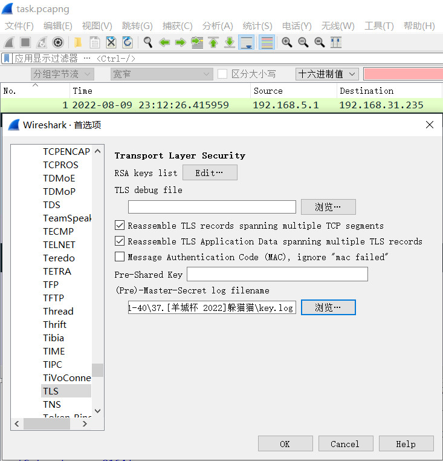Screen dimensions: 443x461
Task: Go to next packet green right arrow
Action: click(x=180, y=42)
